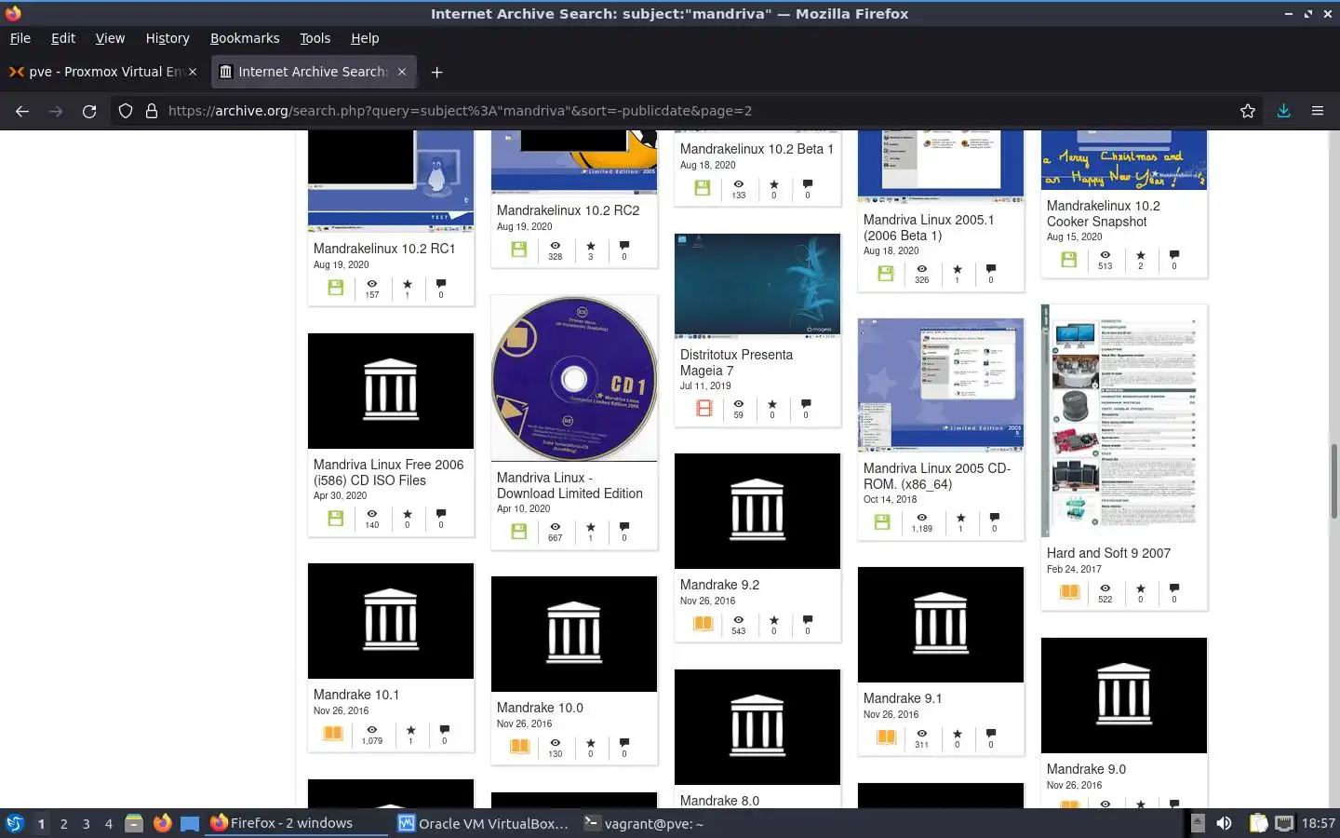Click the URL address bar field
This screenshot has height=838, width=1340.
click(689, 111)
